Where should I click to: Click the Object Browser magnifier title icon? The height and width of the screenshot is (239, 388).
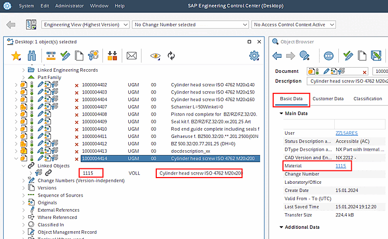point(275,41)
